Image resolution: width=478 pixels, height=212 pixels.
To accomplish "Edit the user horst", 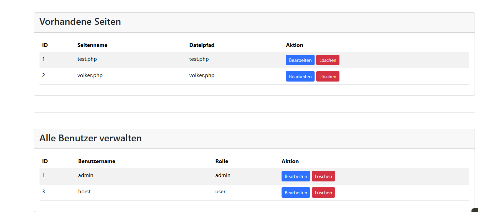I will [x=296, y=193].
